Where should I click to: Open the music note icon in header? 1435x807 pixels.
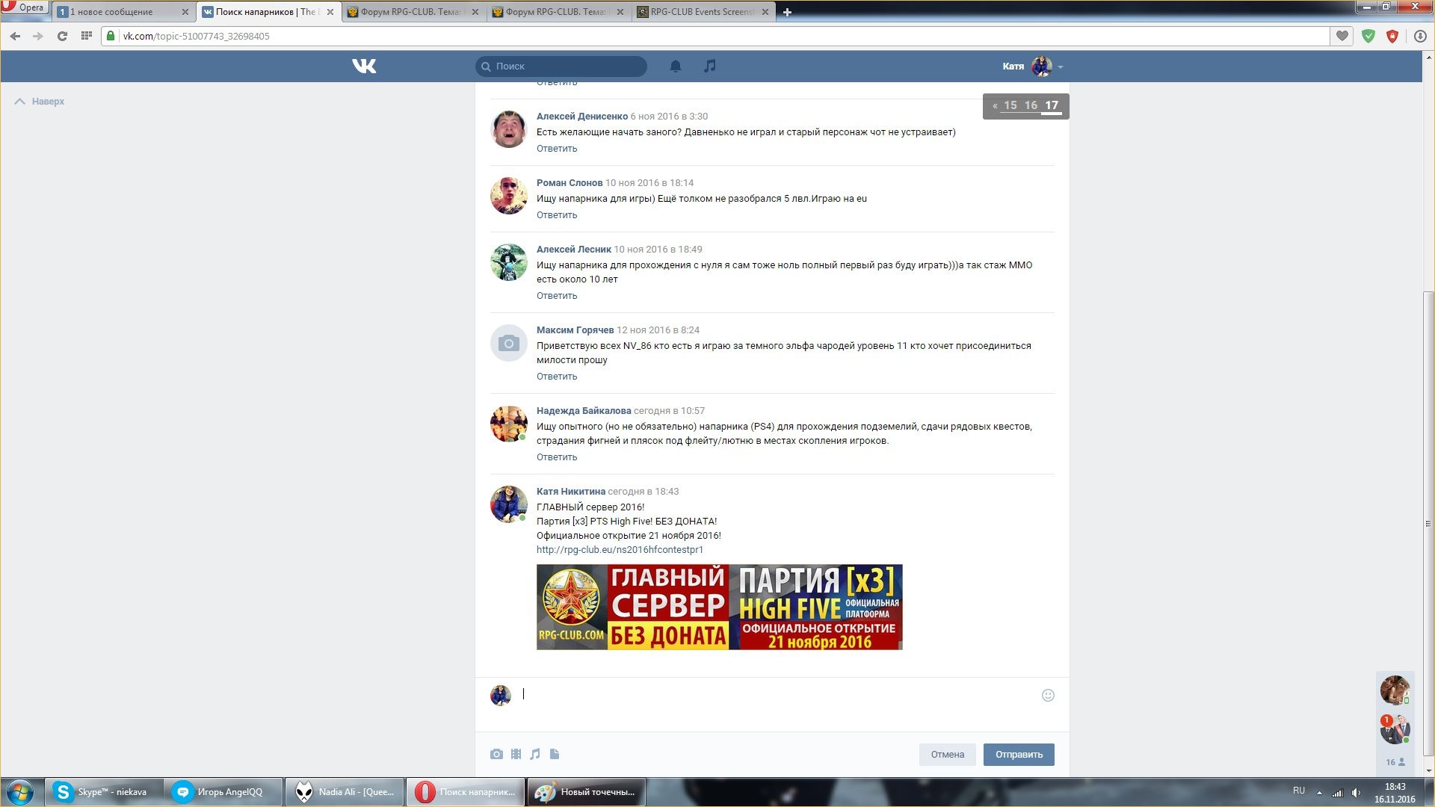point(709,66)
